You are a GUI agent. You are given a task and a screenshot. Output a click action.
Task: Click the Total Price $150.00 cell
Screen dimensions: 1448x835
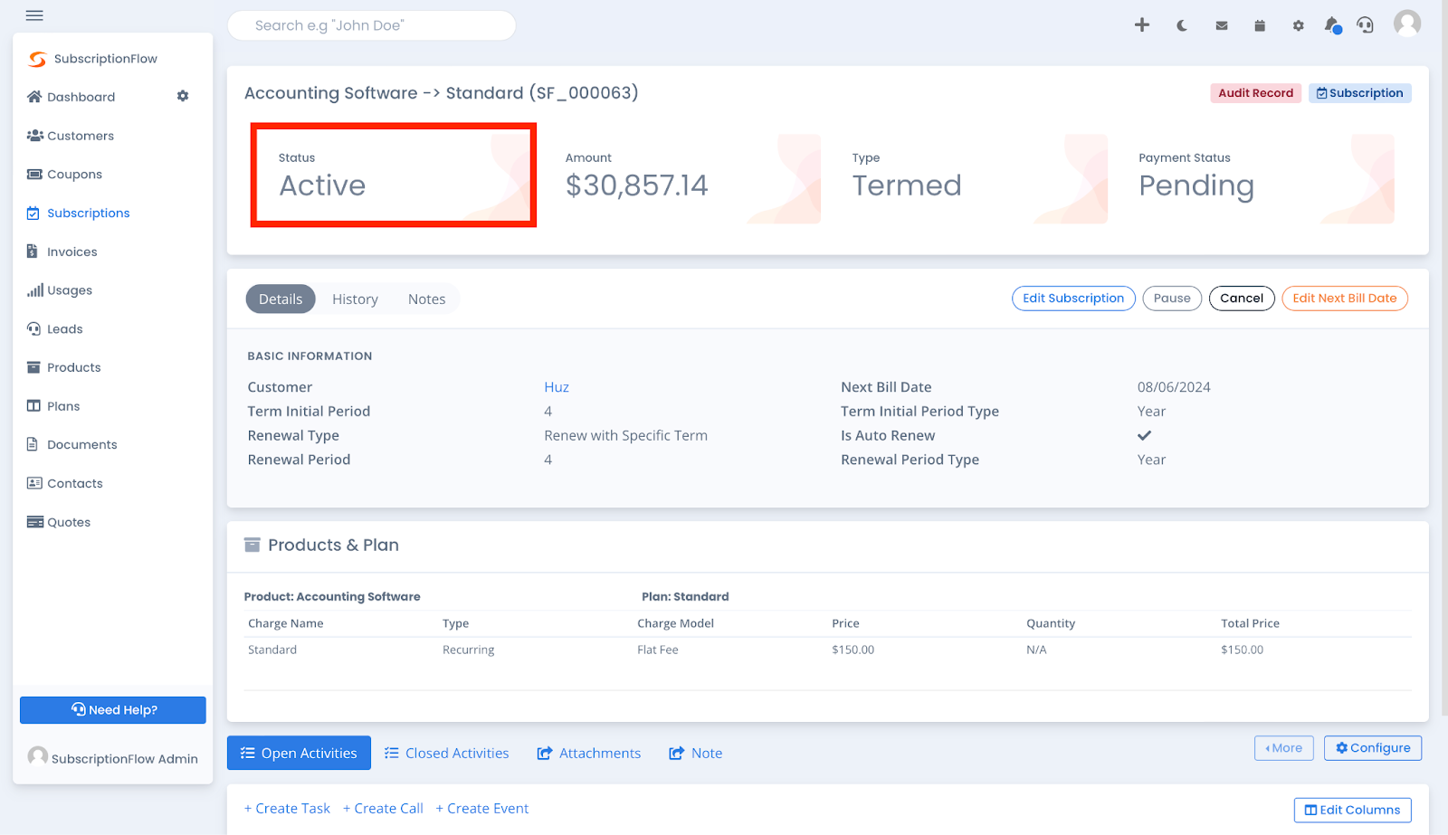click(1242, 650)
